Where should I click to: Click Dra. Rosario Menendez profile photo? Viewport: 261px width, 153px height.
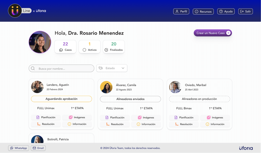[40, 42]
